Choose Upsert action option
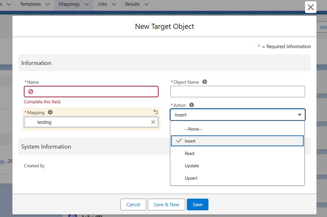 coord(191,178)
